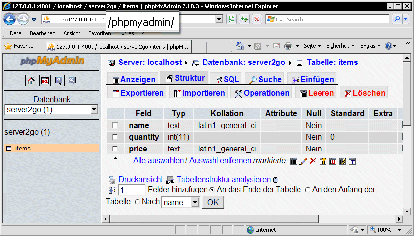Click the Server: localhost breadcrumb link

(150, 62)
